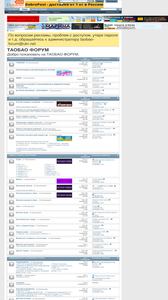Image resolution: width=168 pixels, height=300 pixels.
Task: Click the Регистрация button
Action: 112,1
